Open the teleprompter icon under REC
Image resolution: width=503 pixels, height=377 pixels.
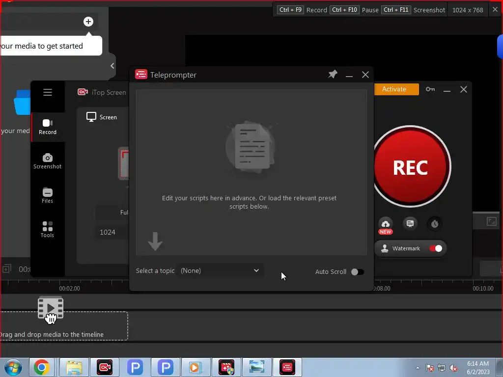410,223
